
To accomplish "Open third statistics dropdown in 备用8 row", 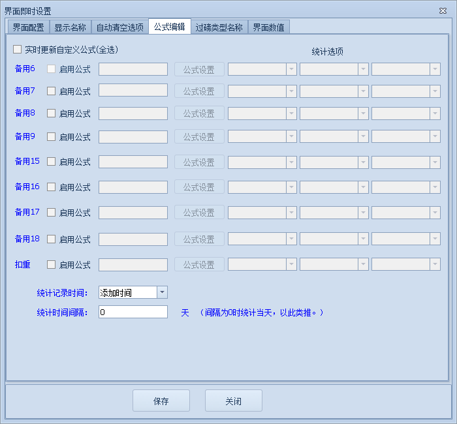I will click(435, 114).
